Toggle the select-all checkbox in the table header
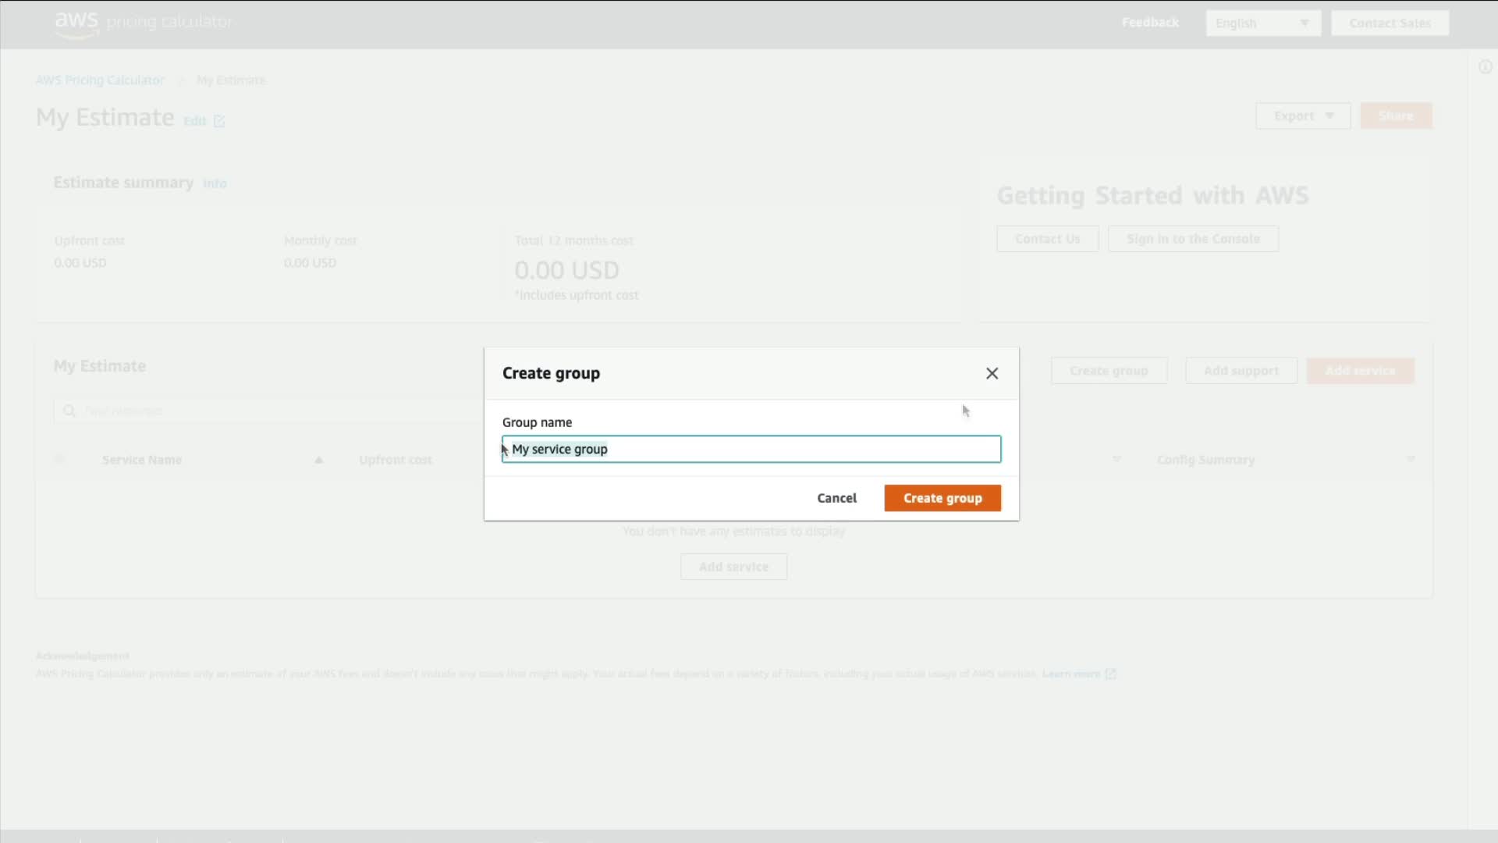Screen dimensions: 1498x843 tap(60, 459)
